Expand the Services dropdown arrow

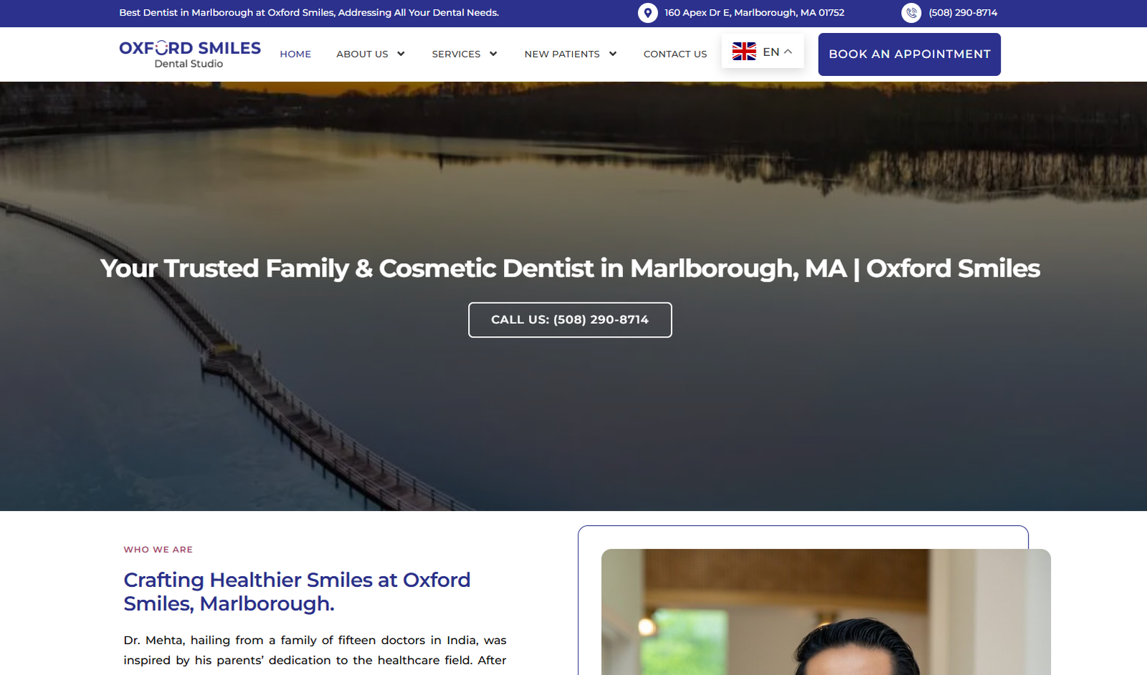493,54
